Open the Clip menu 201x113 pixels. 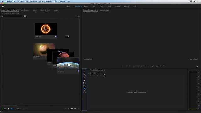27,1
